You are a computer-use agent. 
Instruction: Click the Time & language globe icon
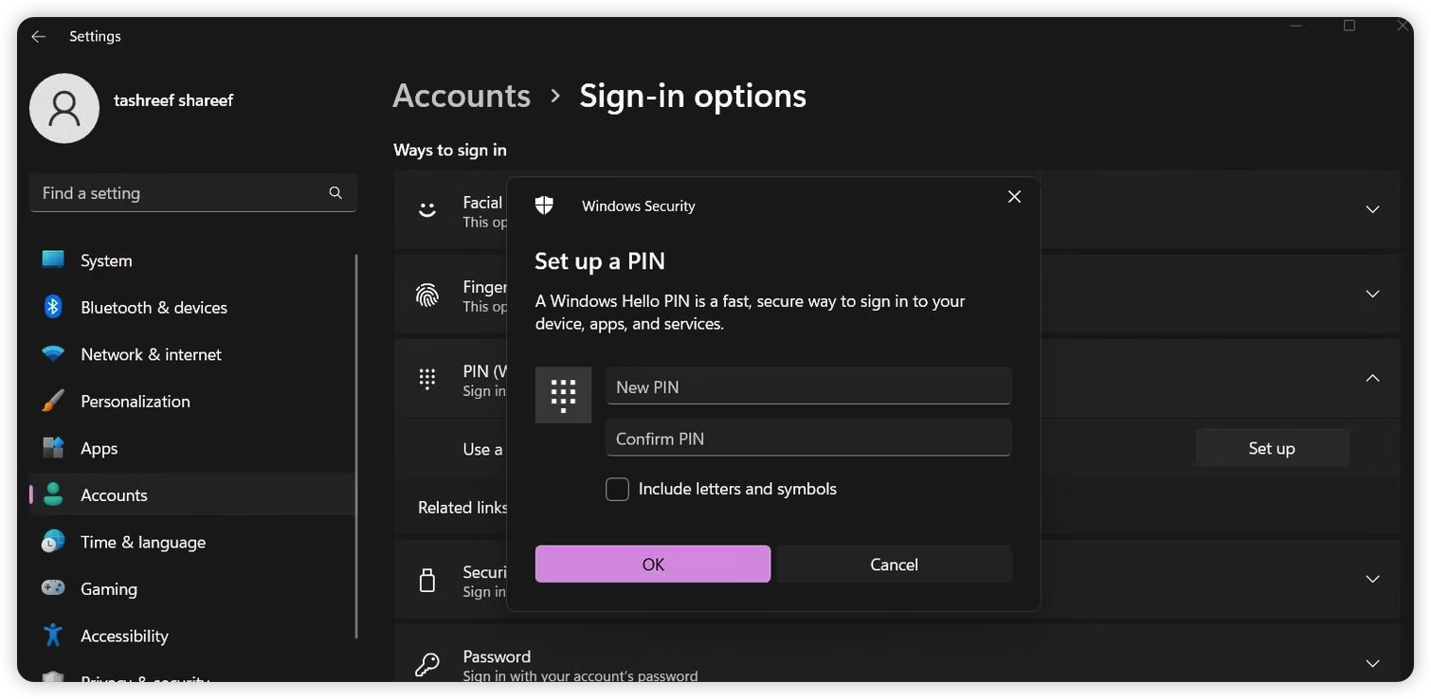click(53, 542)
